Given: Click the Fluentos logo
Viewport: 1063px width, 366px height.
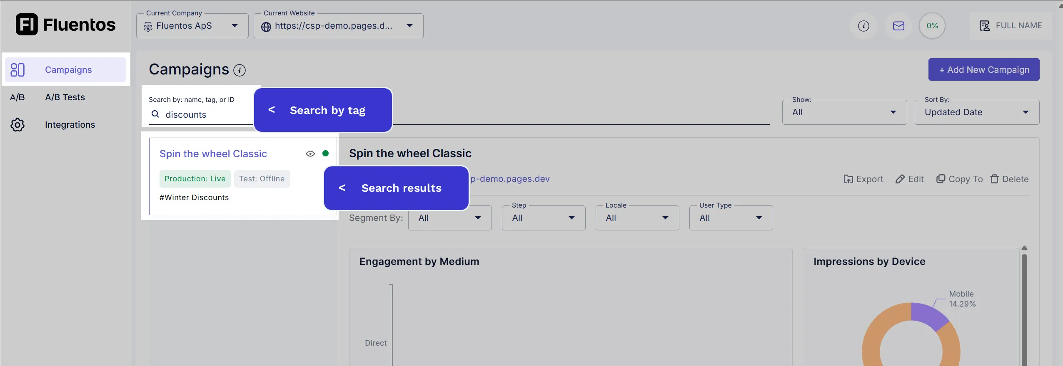Looking at the screenshot, I should pyautogui.click(x=65, y=25).
